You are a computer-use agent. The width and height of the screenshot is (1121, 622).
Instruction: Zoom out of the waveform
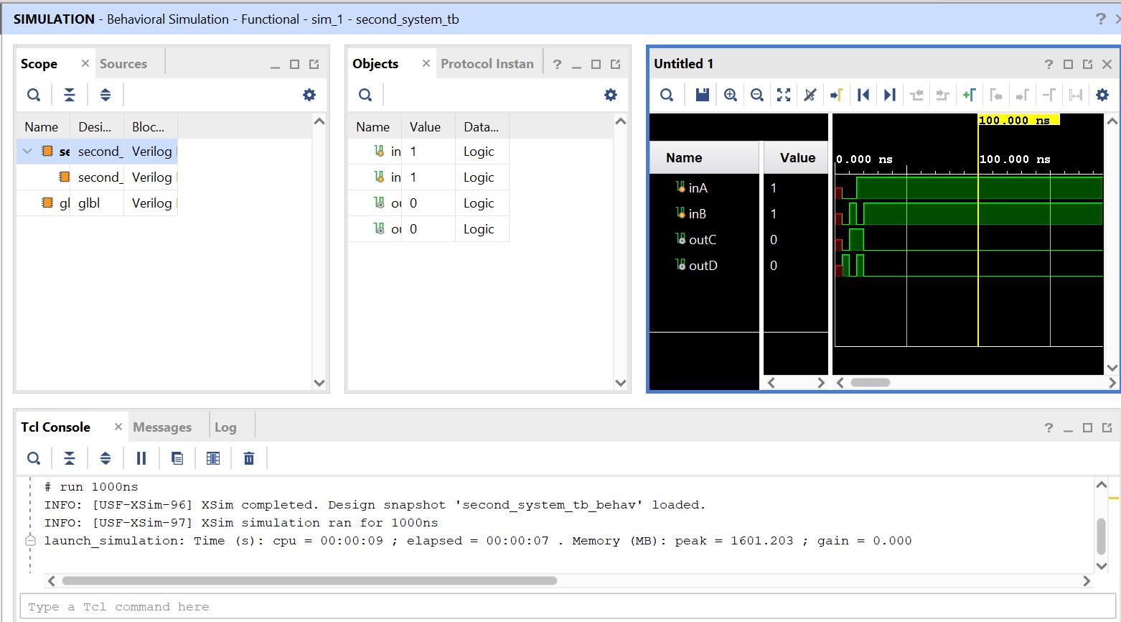click(756, 95)
